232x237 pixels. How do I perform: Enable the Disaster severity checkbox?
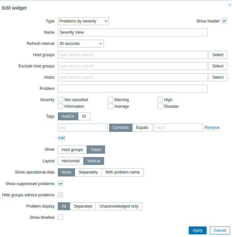coord(160,106)
